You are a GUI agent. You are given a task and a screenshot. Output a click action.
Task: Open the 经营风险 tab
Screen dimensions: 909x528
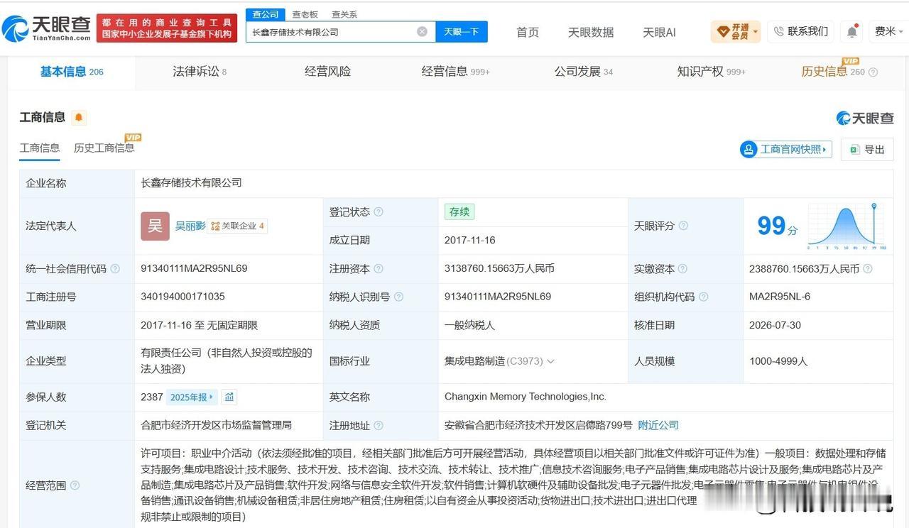(x=327, y=72)
